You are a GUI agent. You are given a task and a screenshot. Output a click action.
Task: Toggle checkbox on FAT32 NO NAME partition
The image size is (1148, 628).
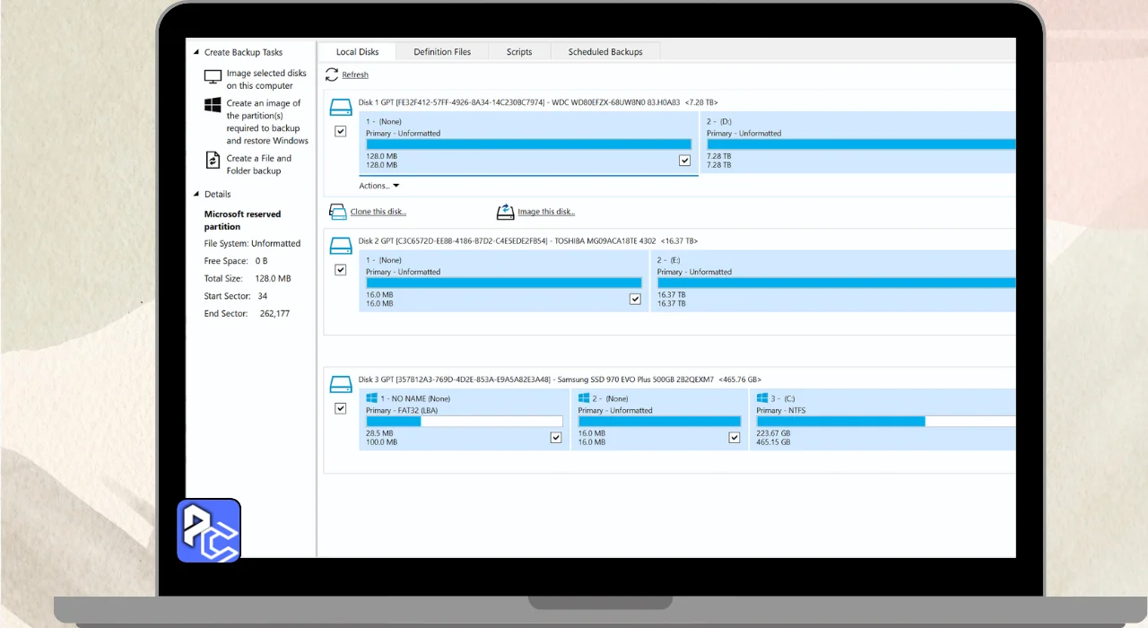[x=556, y=438]
